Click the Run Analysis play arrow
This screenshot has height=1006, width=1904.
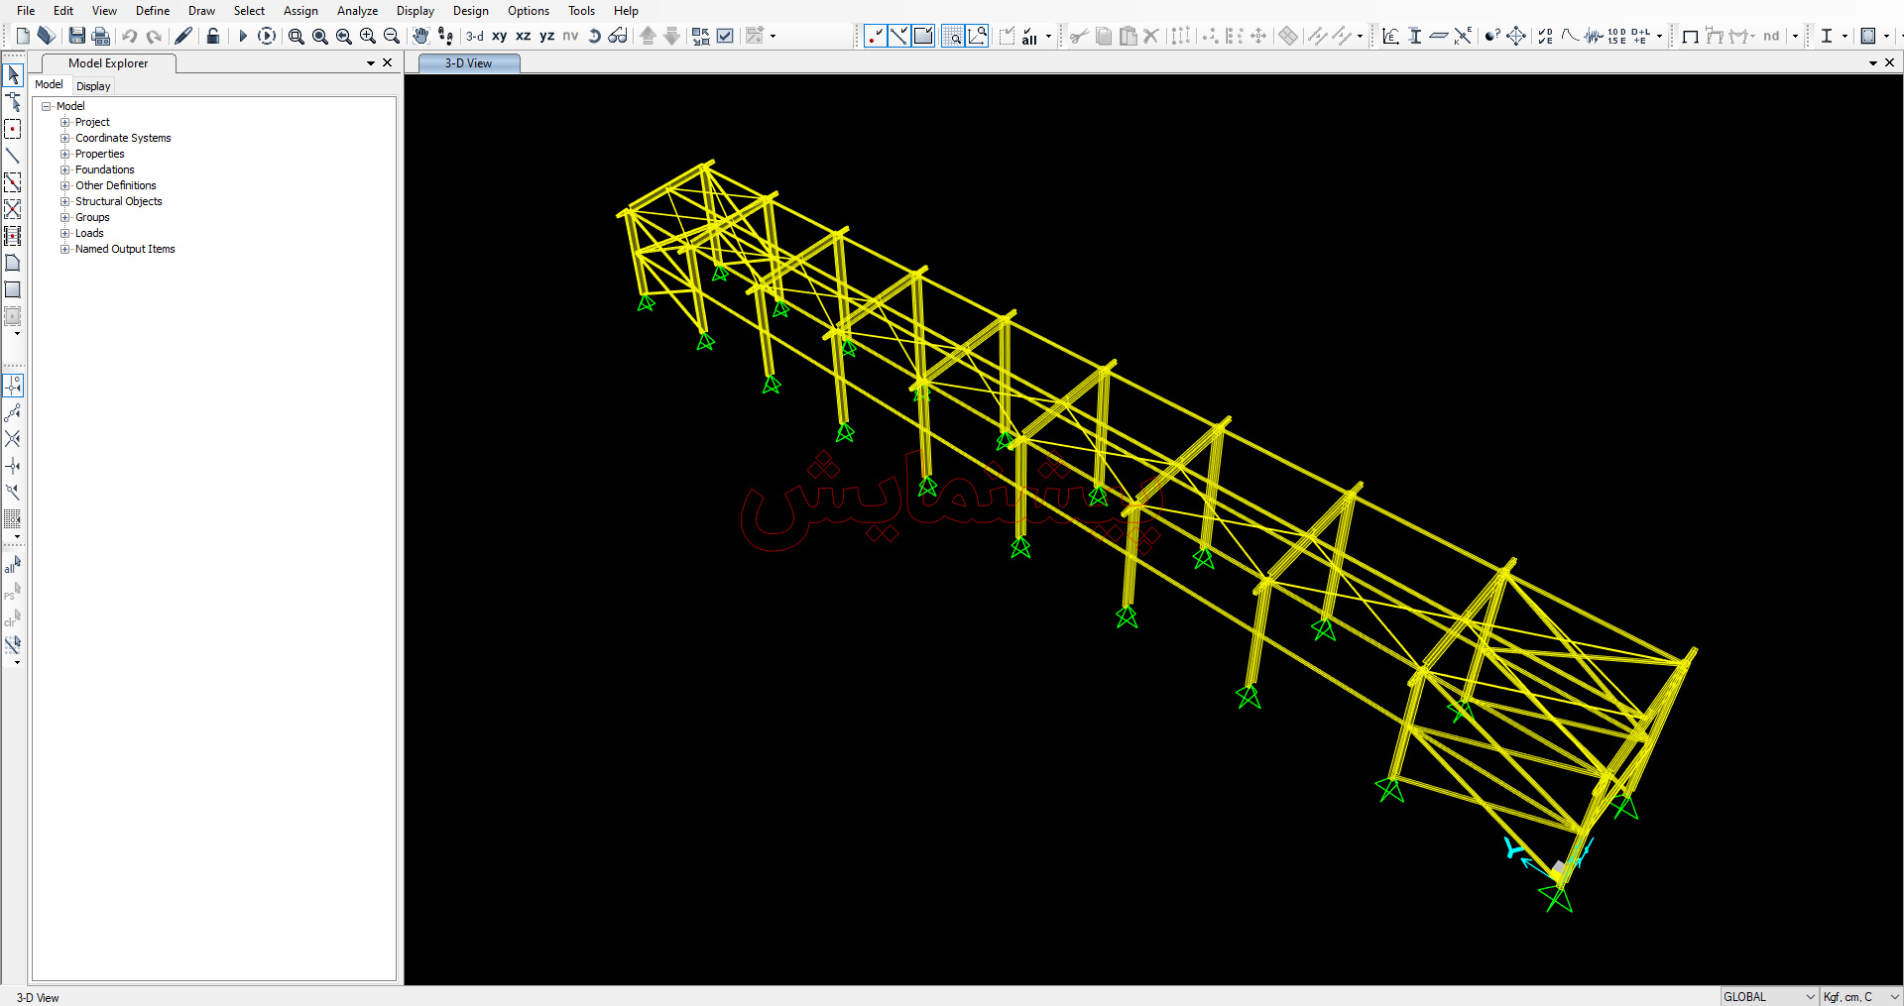pyautogui.click(x=242, y=36)
